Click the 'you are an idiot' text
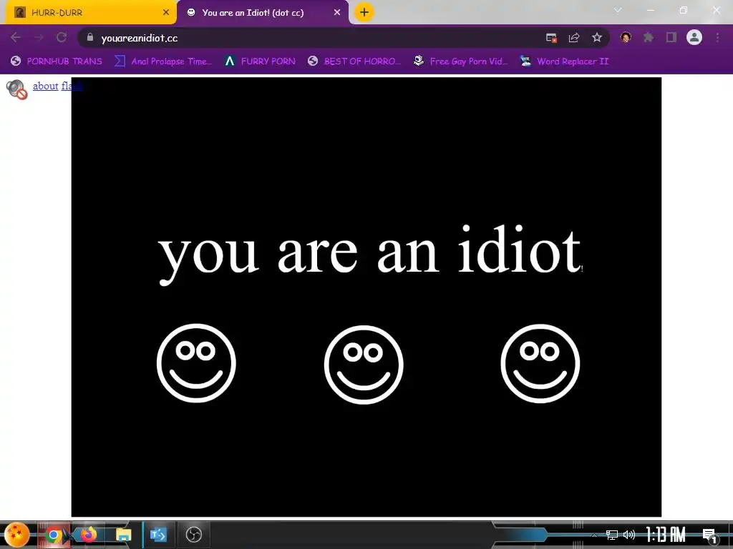This screenshot has height=549, width=733. click(x=369, y=254)
